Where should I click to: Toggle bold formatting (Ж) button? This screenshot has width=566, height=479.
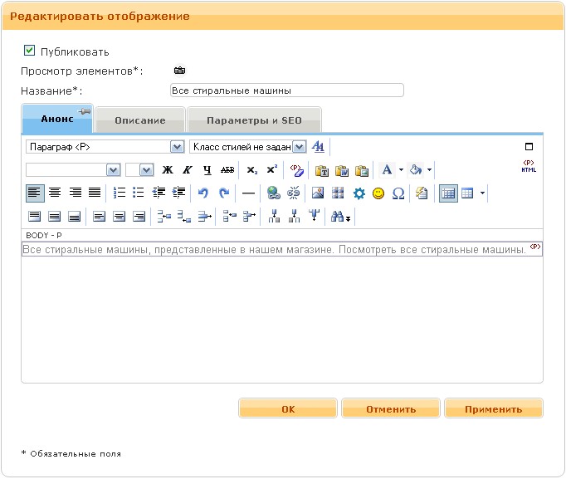(x=168, y=169)
